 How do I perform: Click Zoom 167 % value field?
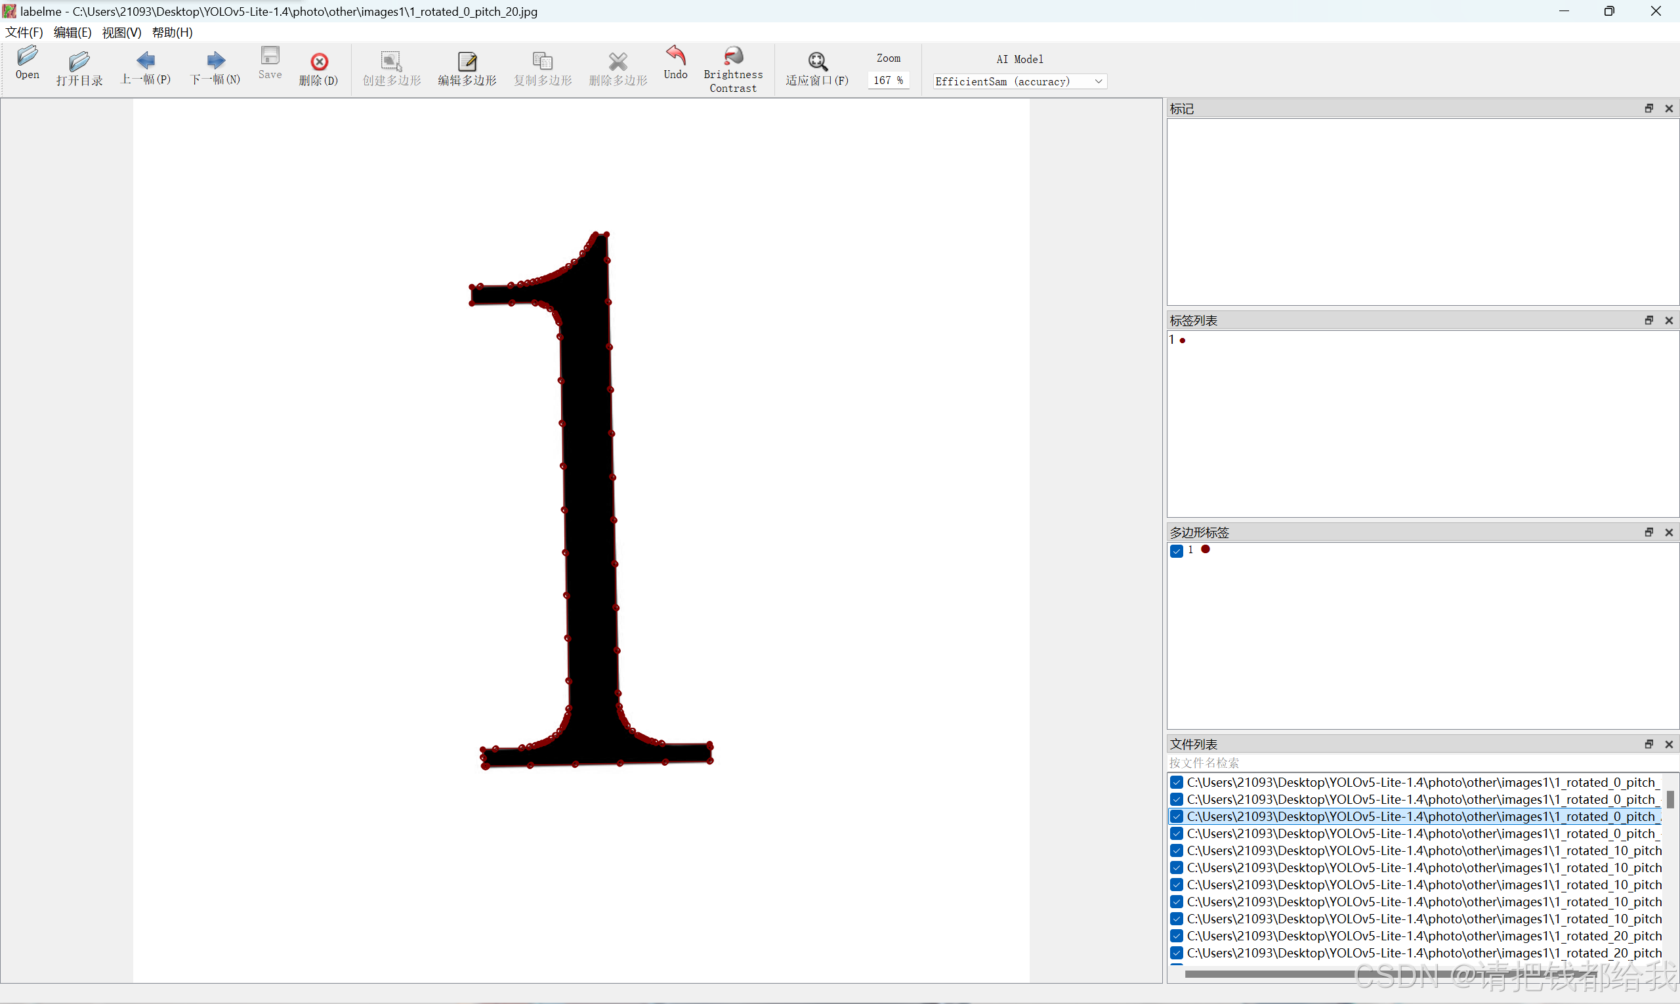click(889, 81)
